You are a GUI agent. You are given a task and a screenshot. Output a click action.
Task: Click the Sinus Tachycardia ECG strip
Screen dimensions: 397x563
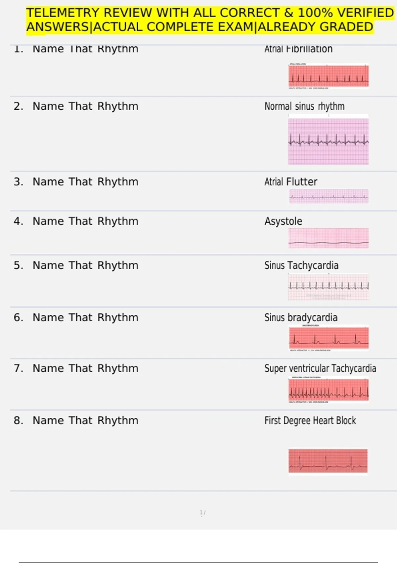[329, 286]
